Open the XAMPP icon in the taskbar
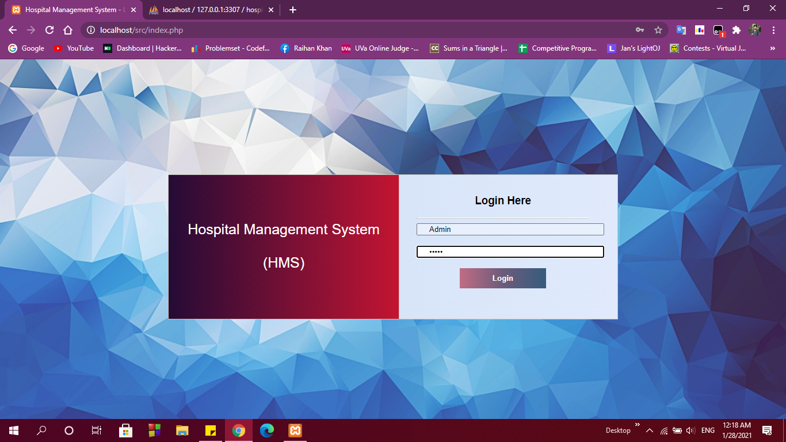Viewport: 786px width, 442px height. (x=295, y=430)
